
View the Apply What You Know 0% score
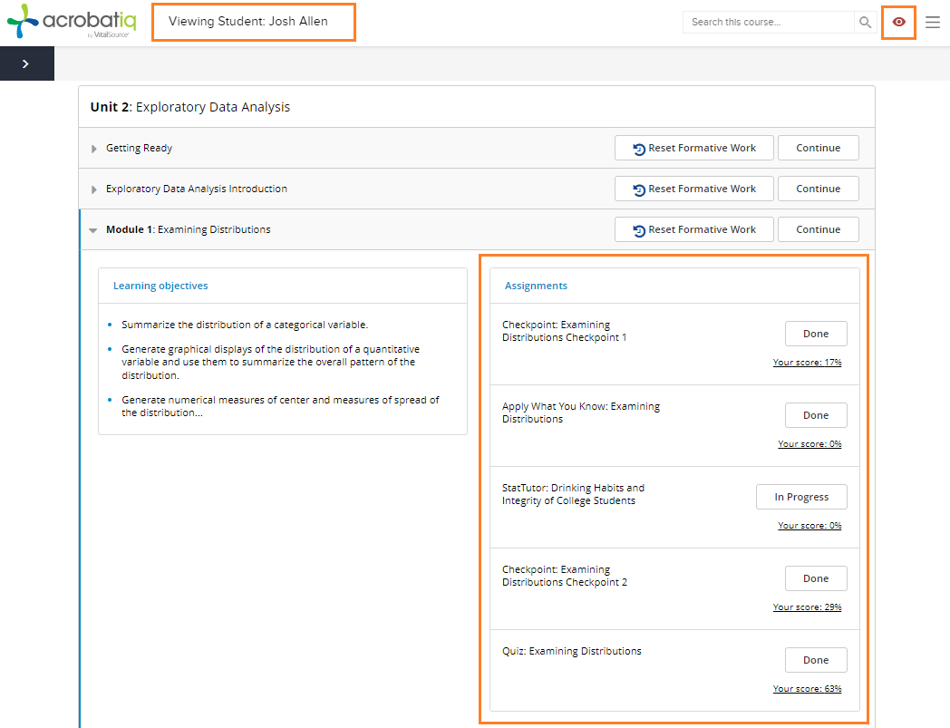(x=809, y=444)
